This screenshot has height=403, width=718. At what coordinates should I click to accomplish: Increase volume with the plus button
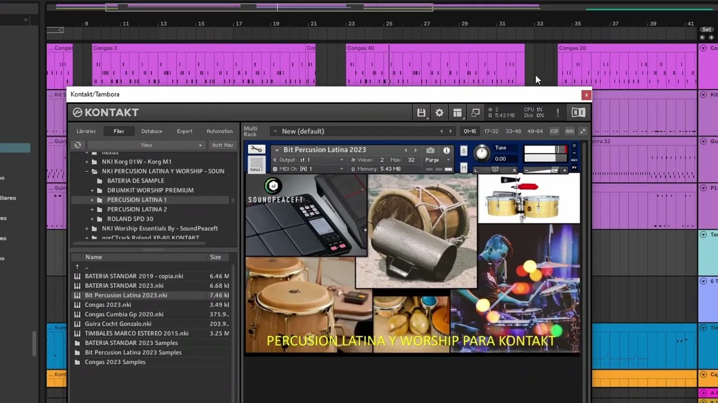pos(564,170)
